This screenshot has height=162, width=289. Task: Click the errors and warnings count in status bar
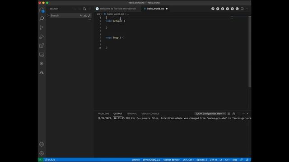[x=50, y=160]
